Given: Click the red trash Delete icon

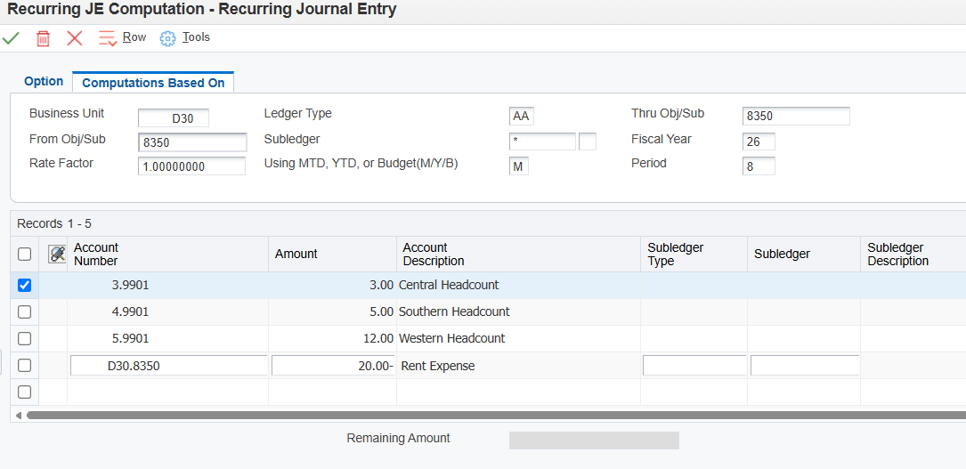Looking at the screenshot, I should [43, 38].
